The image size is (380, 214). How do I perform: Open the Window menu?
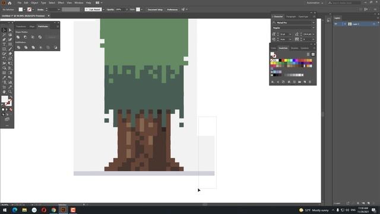(79, 2)
